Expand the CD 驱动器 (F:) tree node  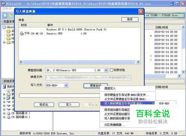point(4,113)
